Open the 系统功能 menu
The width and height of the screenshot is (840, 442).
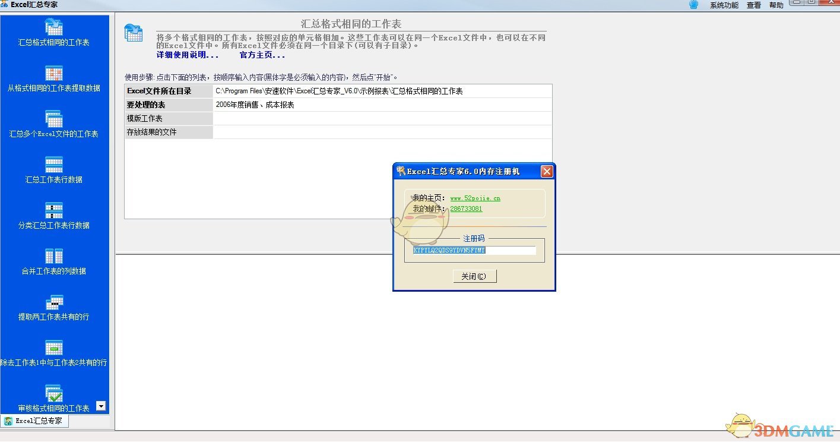click(x=724, y=5)
